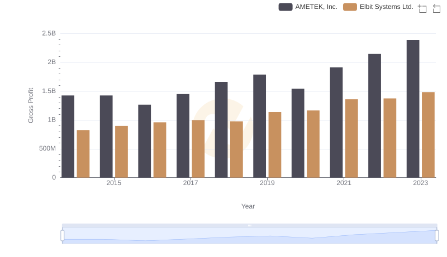This screenshot has height=257, width=447.
Task: Click the zoom reset restore icon
Action: point(436,8)
